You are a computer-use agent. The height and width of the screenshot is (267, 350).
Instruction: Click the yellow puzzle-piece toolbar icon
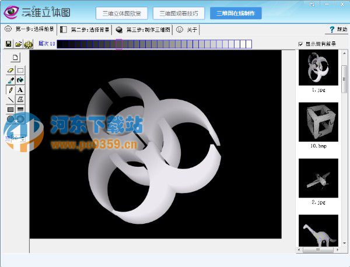point(29,44)
